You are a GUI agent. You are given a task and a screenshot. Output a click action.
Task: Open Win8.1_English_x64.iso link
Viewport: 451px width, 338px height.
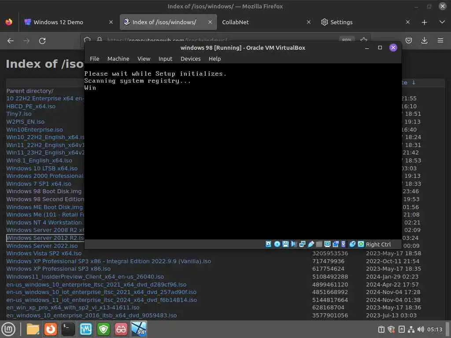coord(39,160)
